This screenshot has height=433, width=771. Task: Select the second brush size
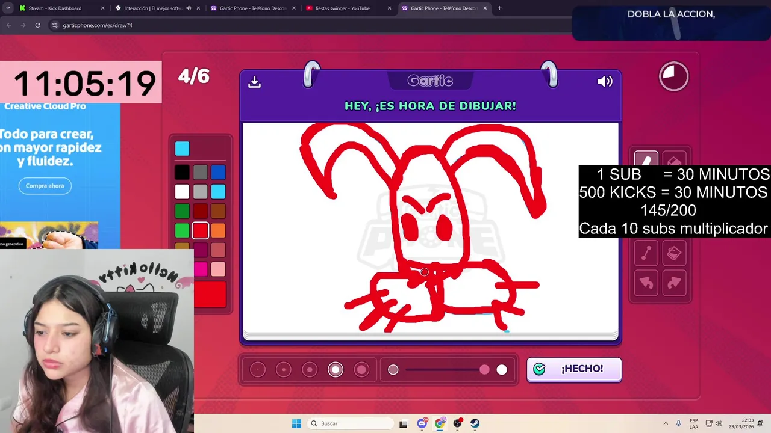[284, 370]
